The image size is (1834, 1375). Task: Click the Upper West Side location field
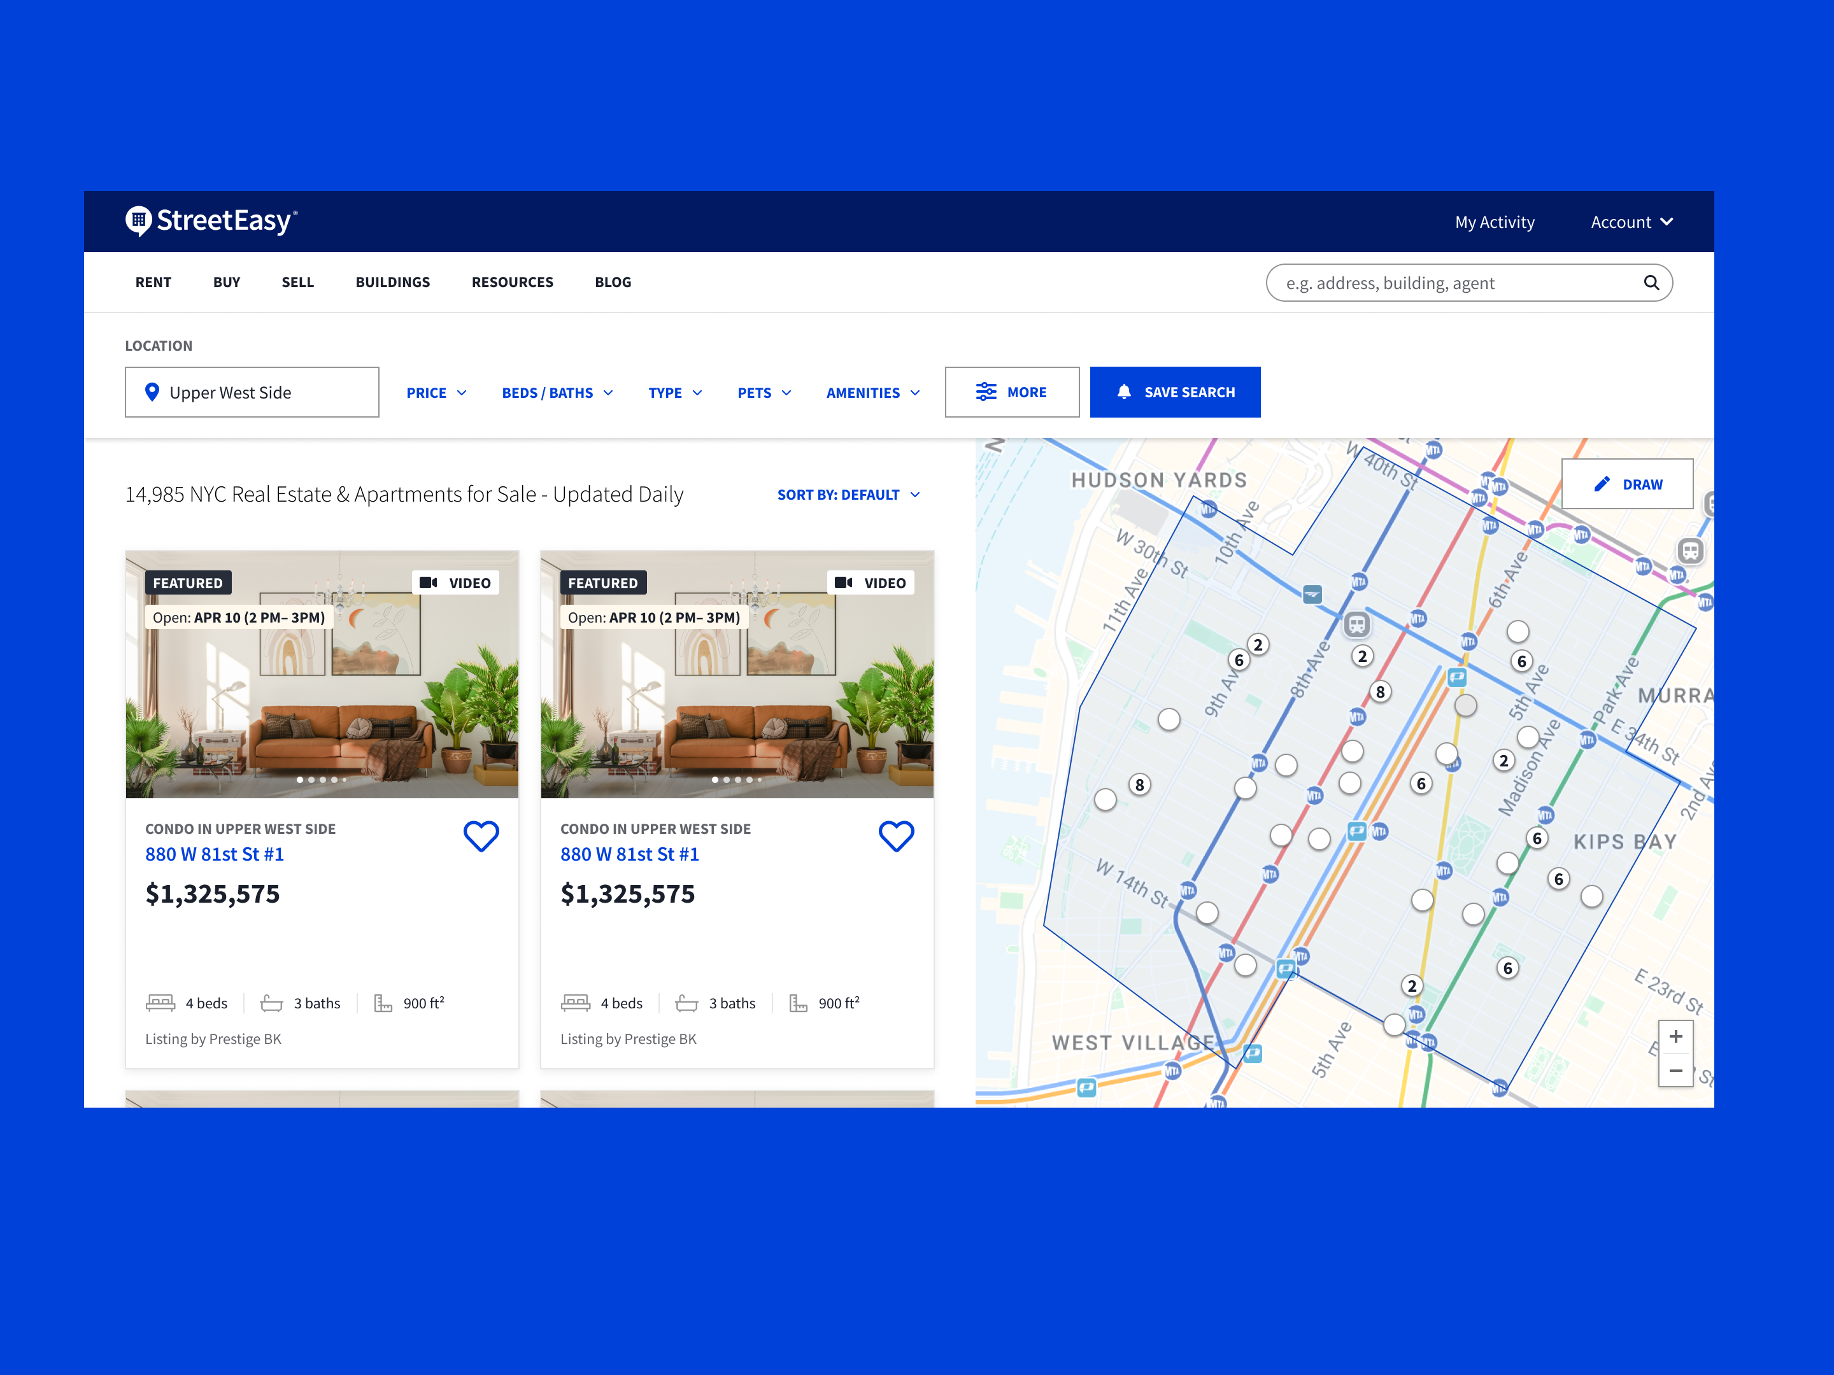point(252,392)
